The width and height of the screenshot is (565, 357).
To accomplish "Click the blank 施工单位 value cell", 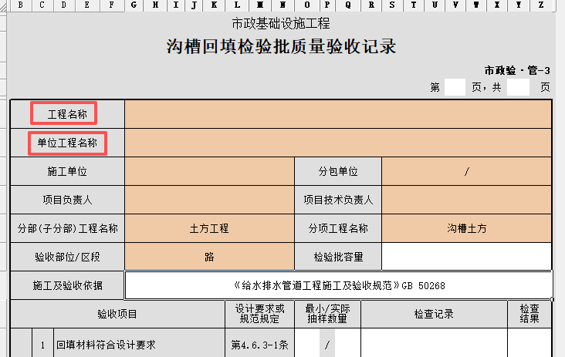I will click(209, 171).
